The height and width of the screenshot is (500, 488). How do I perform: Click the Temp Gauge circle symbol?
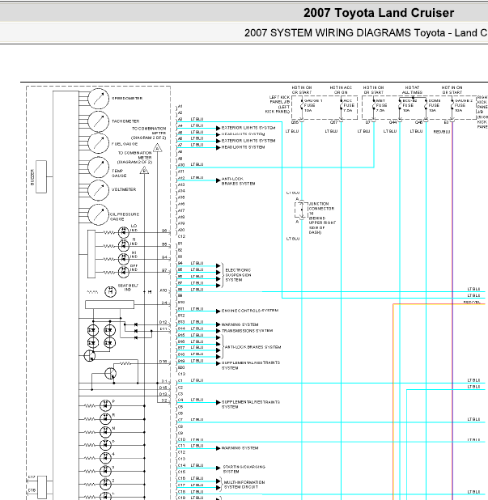98,167
